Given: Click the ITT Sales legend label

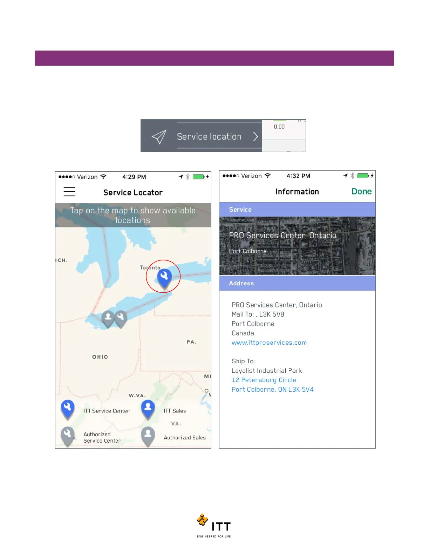Looking at the screenshot, I should tap(175, 411).
